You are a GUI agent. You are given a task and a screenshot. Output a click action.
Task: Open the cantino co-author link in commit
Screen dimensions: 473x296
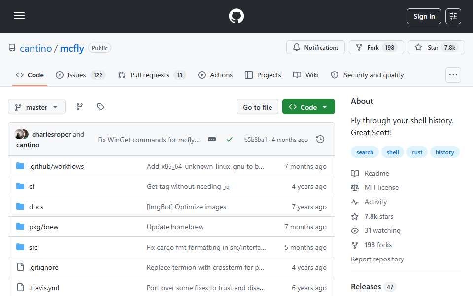[28, 145]
